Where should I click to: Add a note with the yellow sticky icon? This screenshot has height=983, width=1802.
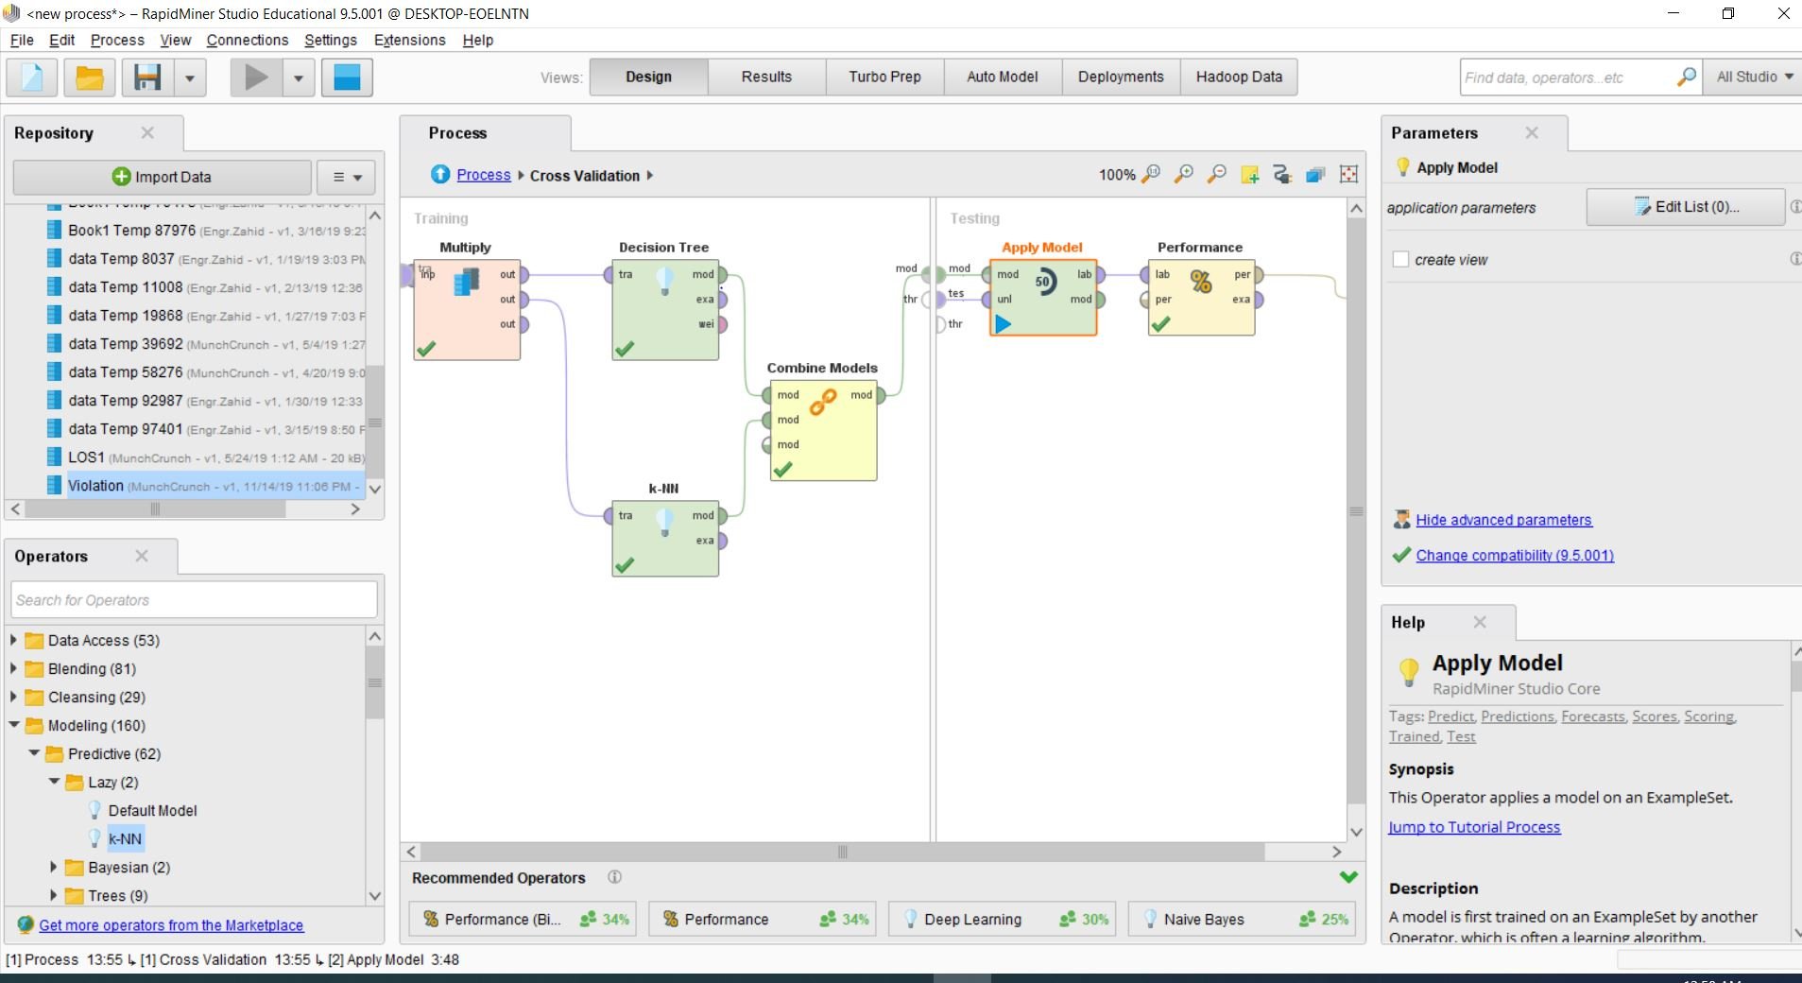click(1249, 175)
